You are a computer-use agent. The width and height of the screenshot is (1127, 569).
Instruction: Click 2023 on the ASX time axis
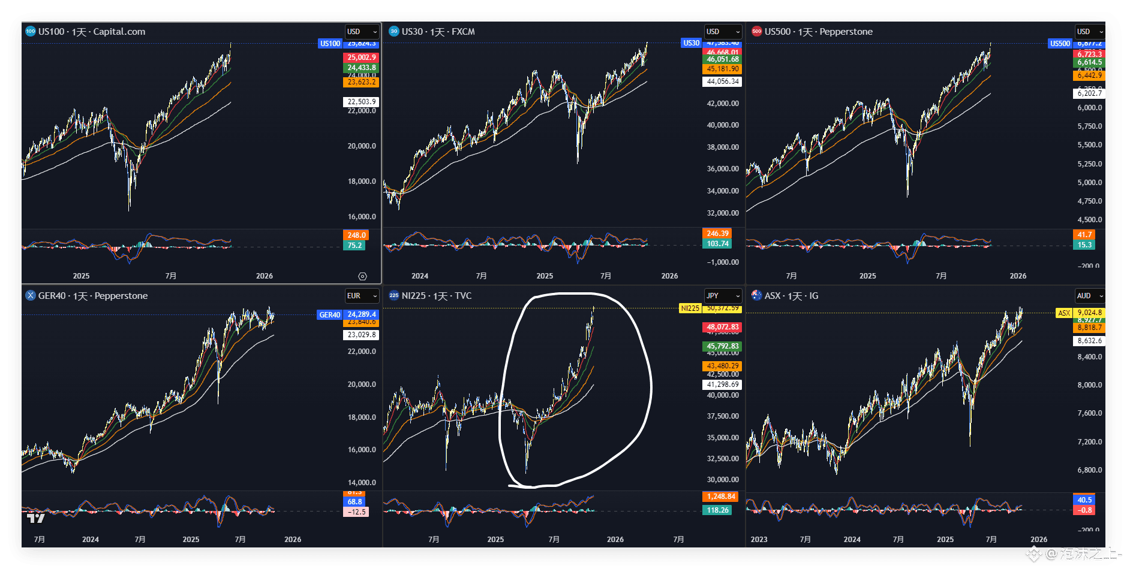pyautogui.click(x=759, y=540)
